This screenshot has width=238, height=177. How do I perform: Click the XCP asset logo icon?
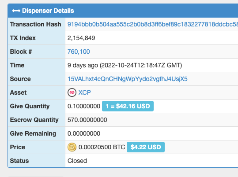pyautogui.click(x=72, y=92)
